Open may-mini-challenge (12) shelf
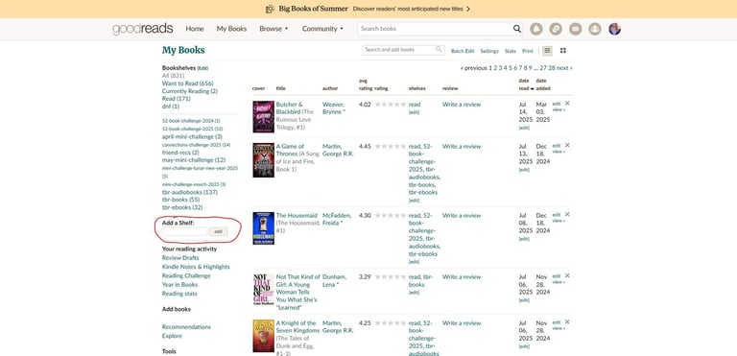The height and width of the screenshot is (356, 737). coord(194,160)
